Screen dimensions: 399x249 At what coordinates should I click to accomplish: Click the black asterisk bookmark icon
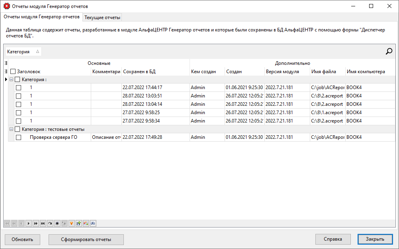[57, 223]
